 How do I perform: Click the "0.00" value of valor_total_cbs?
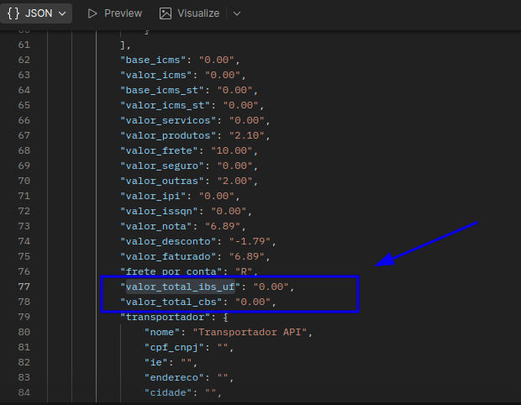point(253,302)
